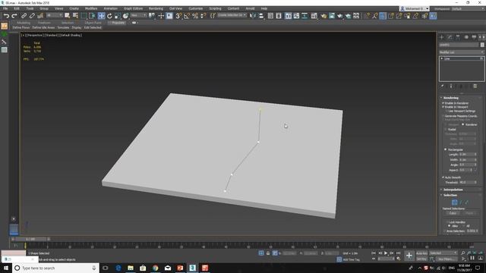
Task: Click Add Time Tag
Action: [351, 259]
